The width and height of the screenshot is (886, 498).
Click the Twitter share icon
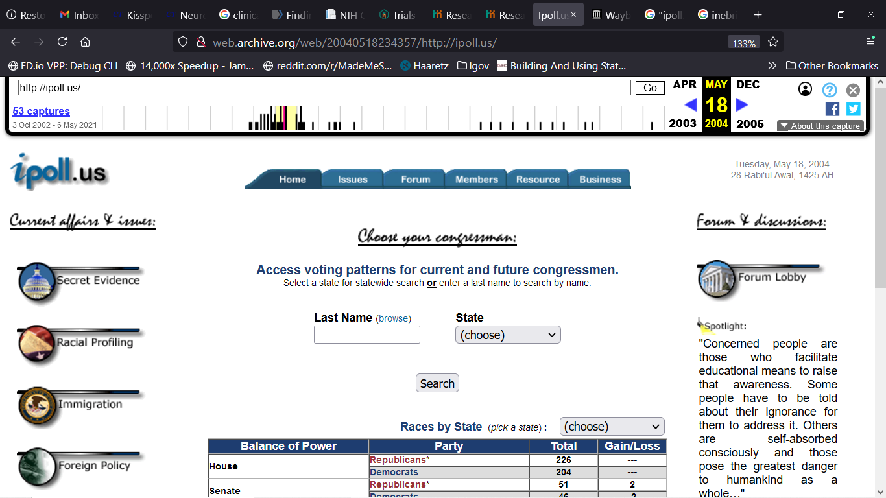854,109
